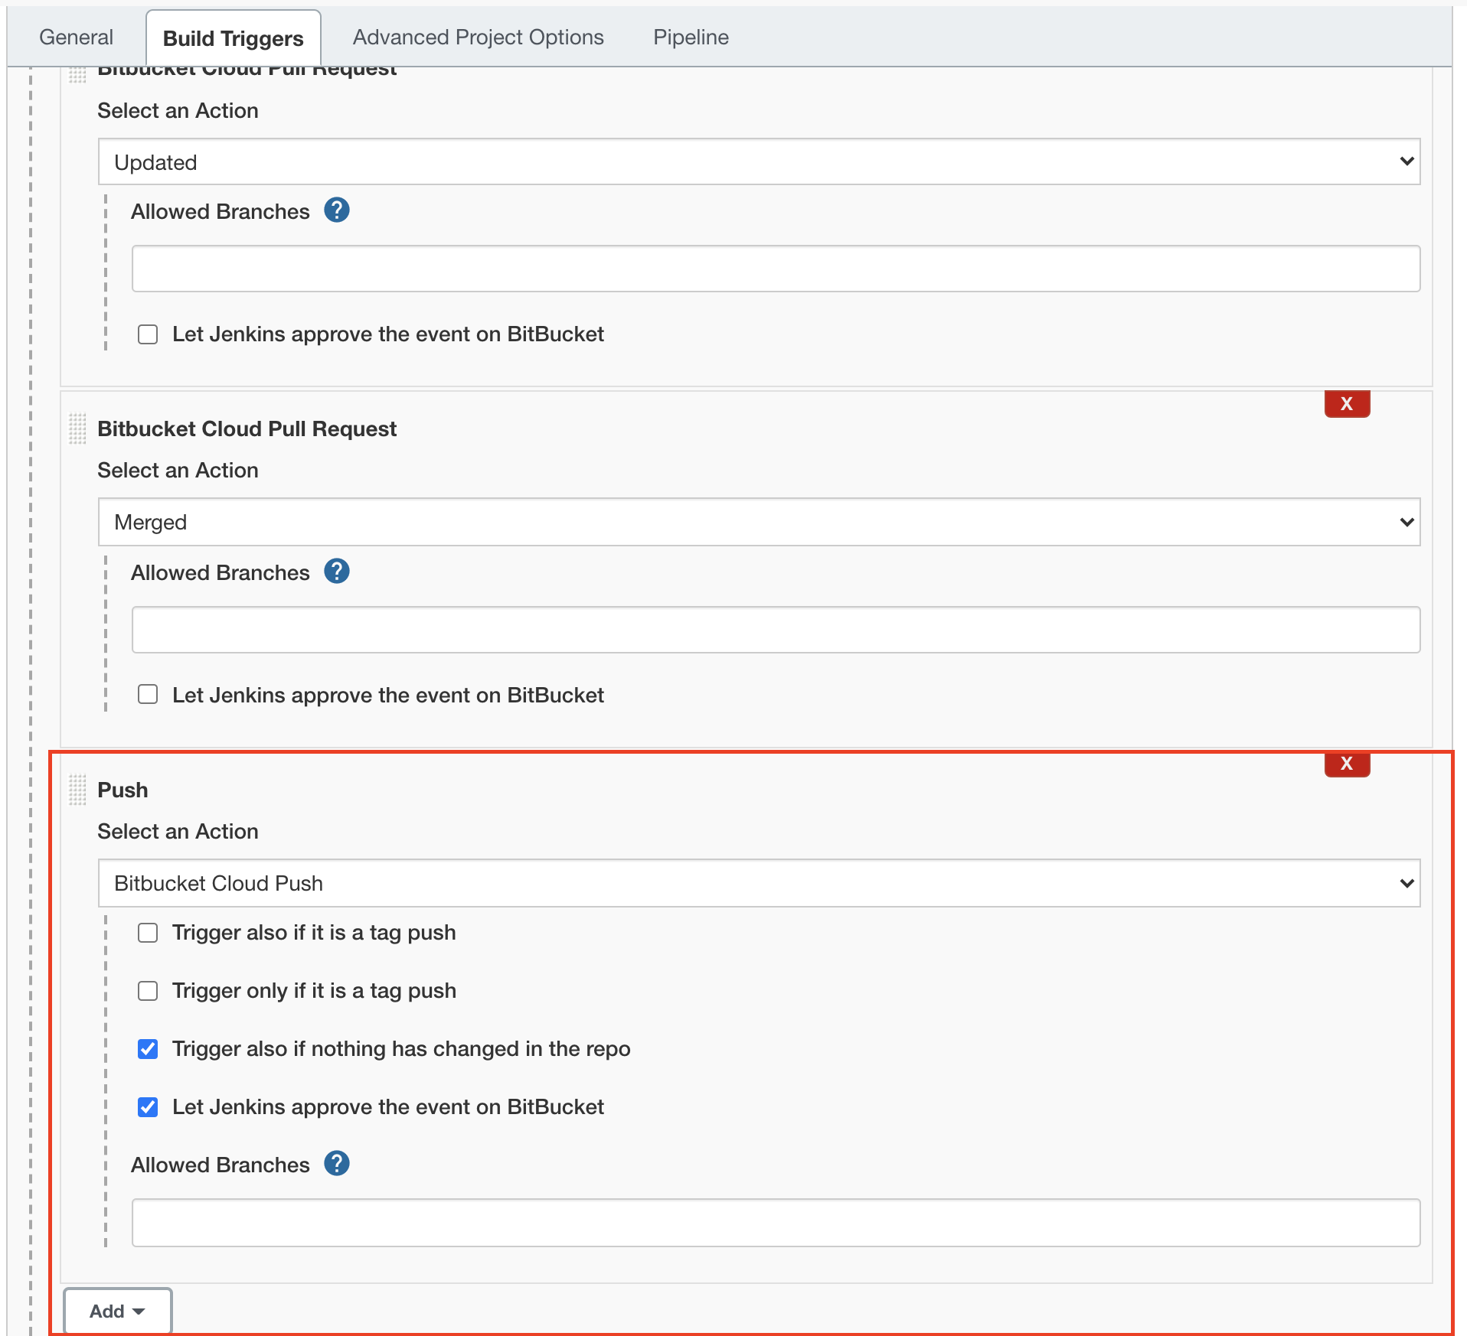Click the drag handle next to the Push trigger

77,791
